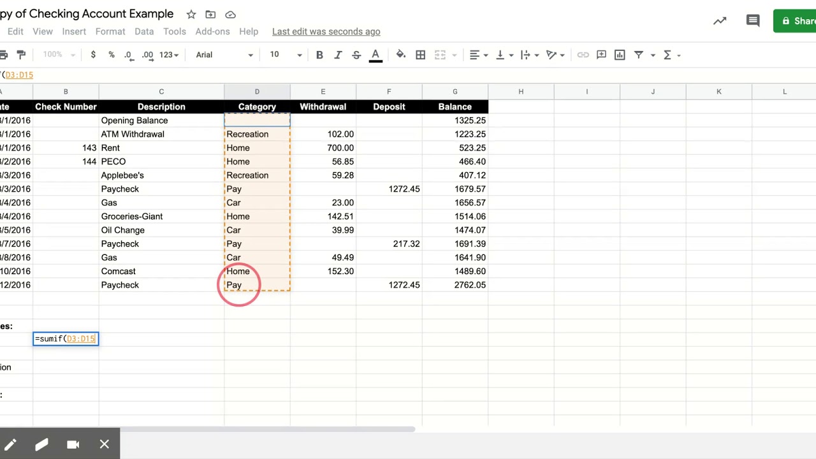Screen dimensions: 816x459
Task: Select the 'Applebee's' description cell
Action: point(161,175)
